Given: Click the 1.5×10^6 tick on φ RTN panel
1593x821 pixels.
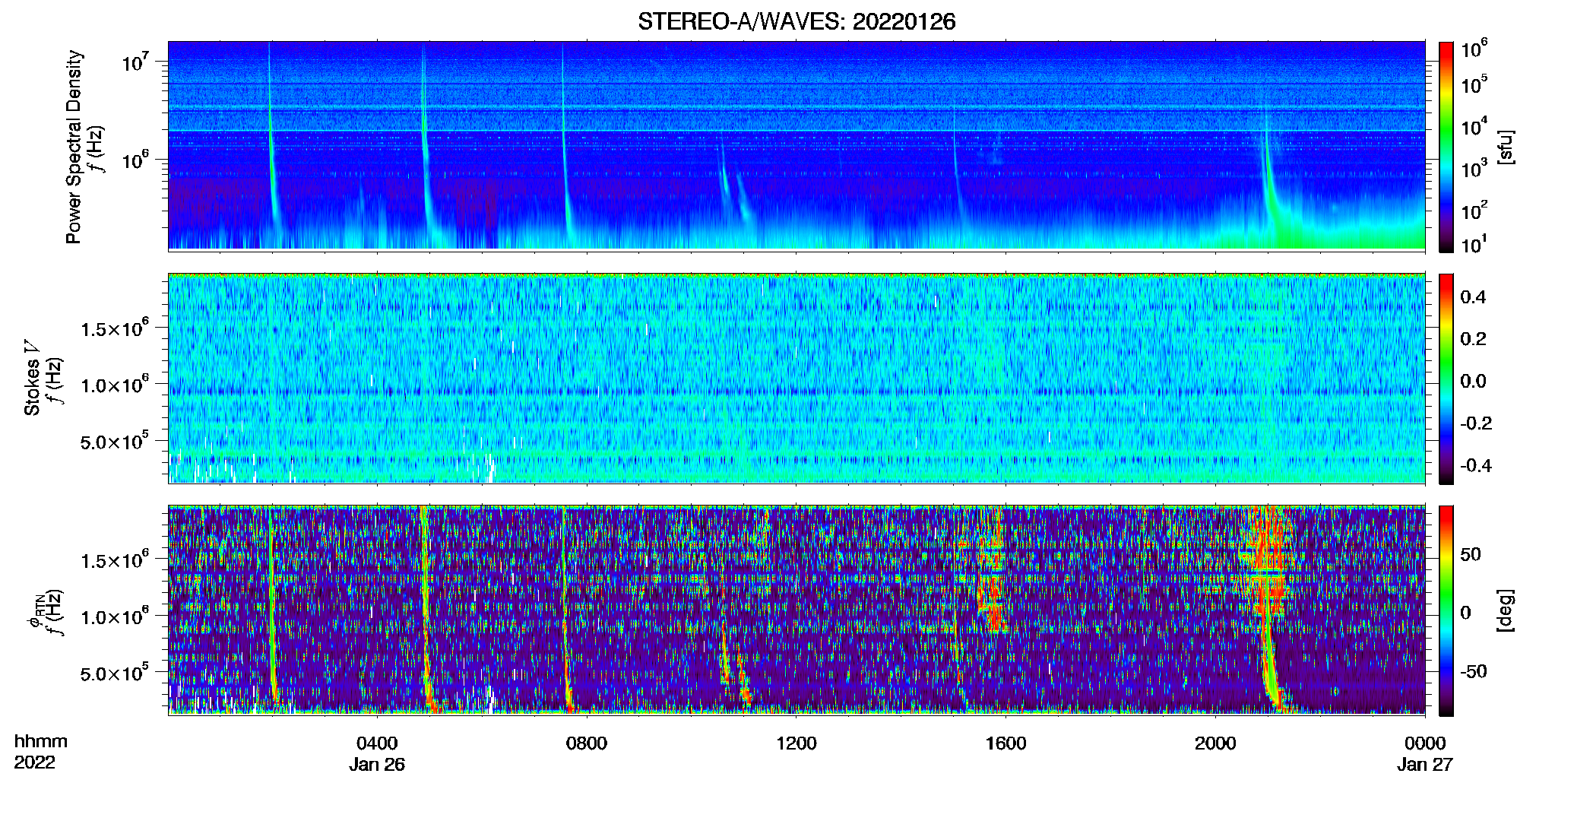Looking at the screenshot, I should tap(115, 560).
